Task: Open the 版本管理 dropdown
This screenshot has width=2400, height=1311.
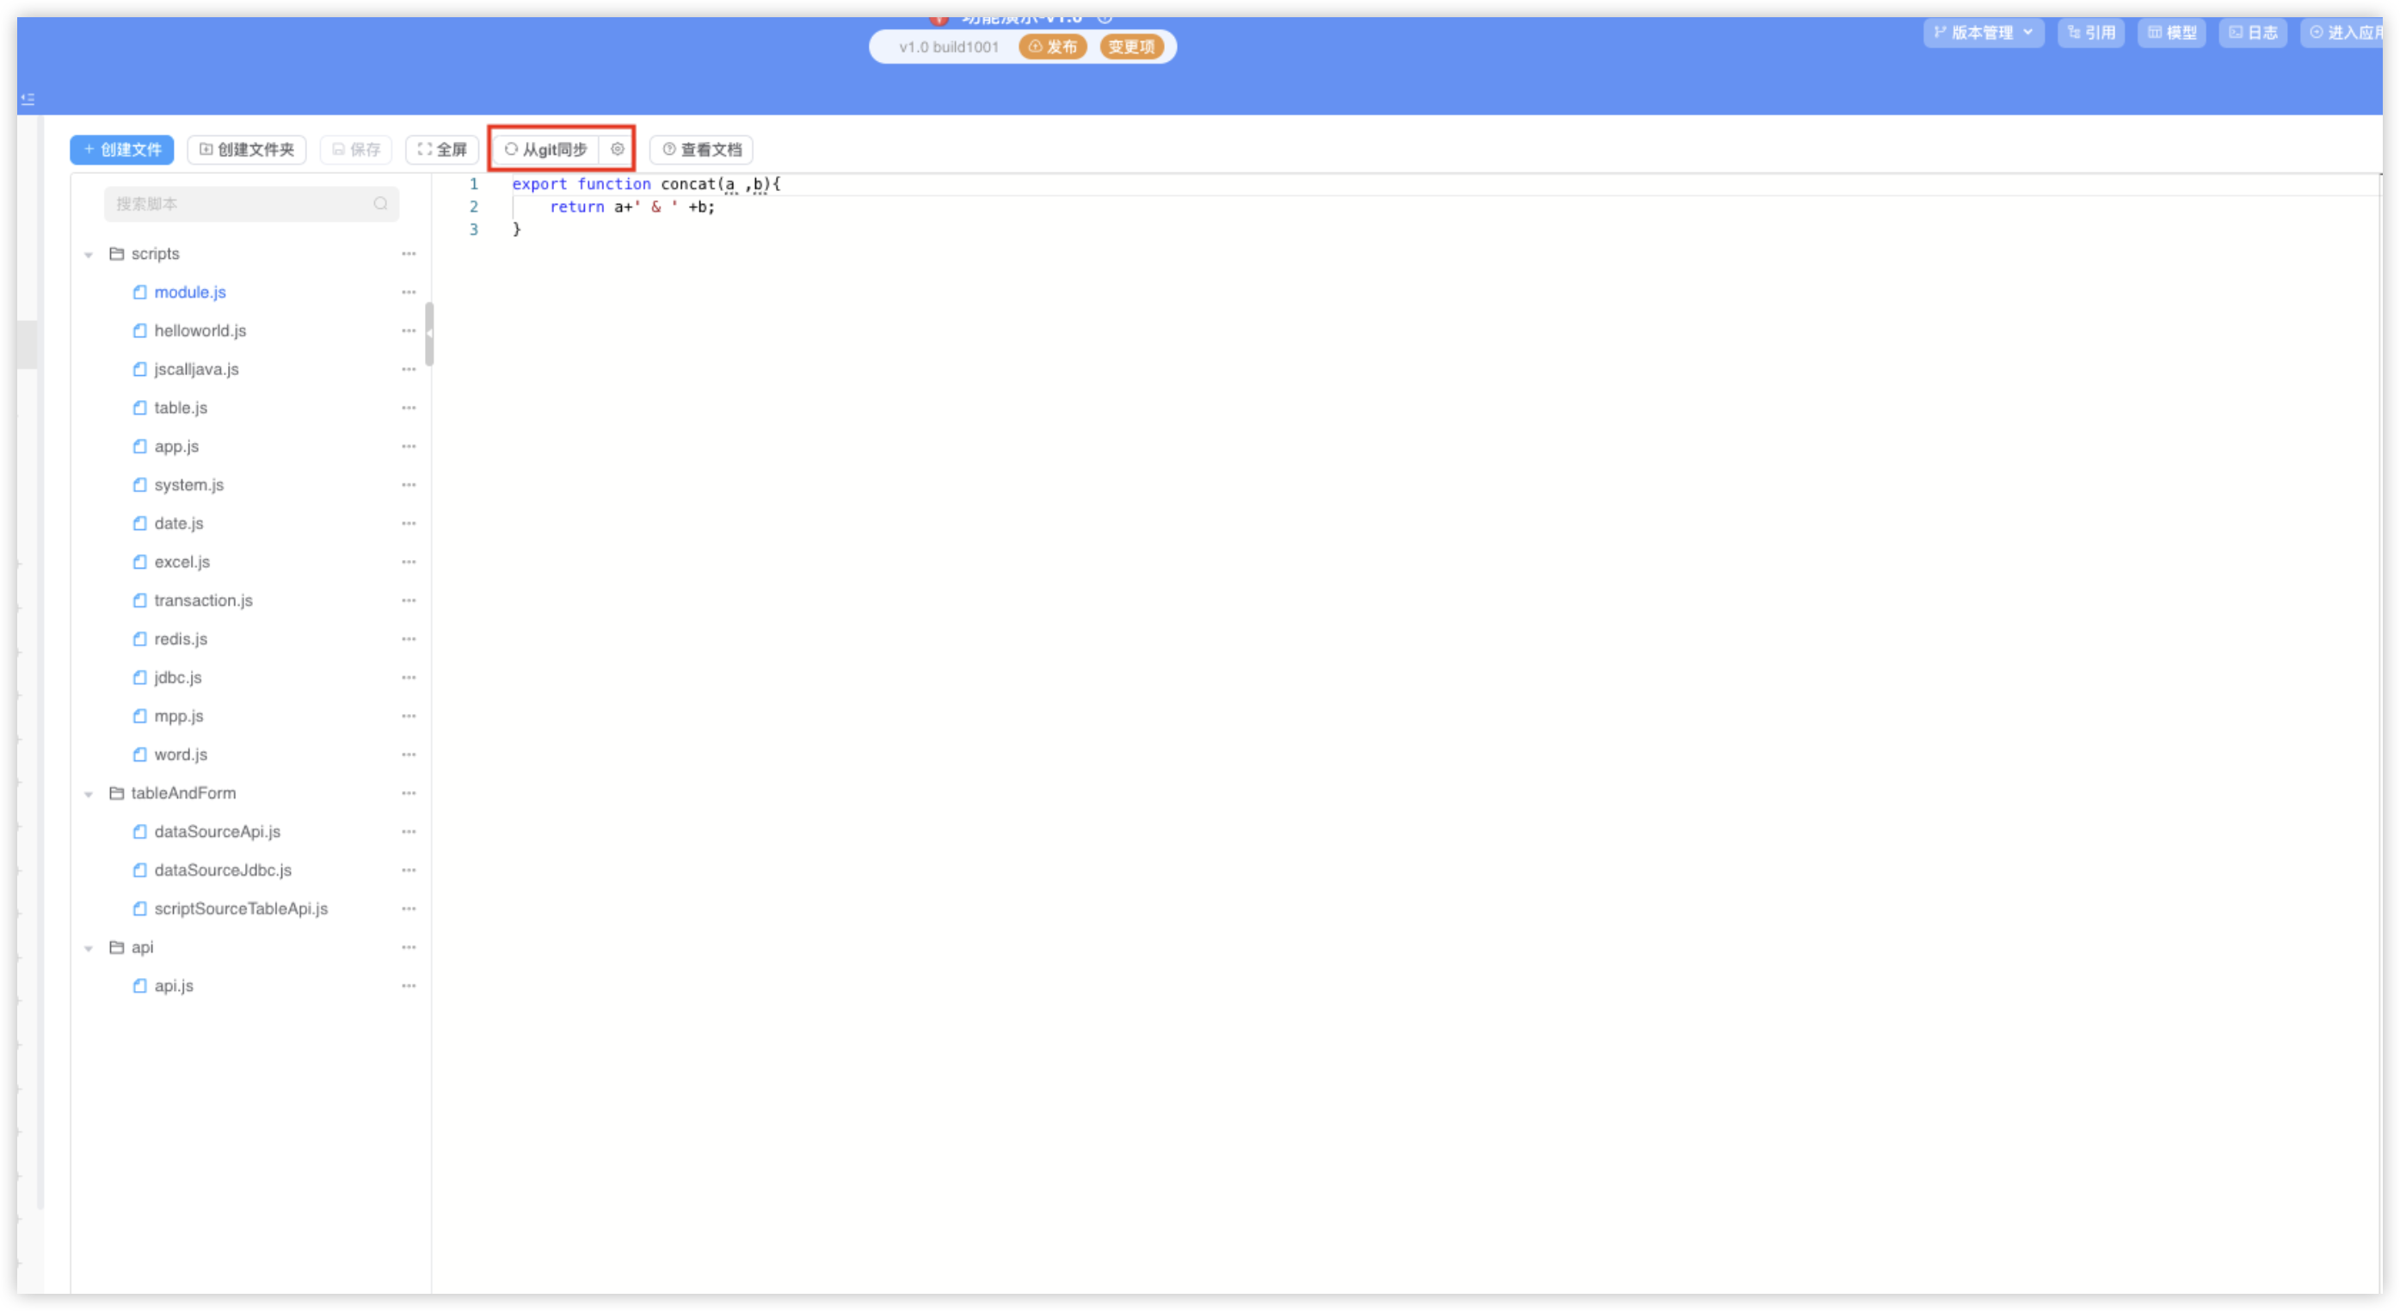Action: [x=1983, y=33]
